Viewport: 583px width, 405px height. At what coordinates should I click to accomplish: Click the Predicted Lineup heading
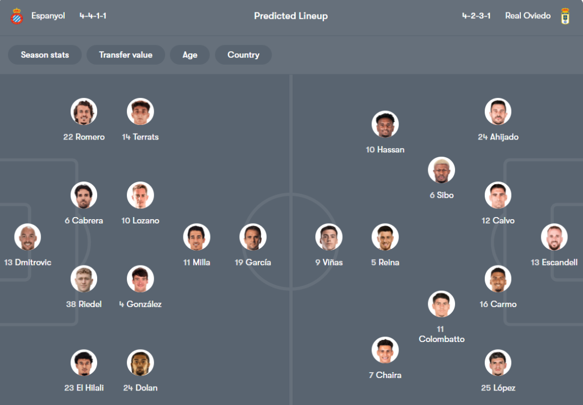click(291, 16)
